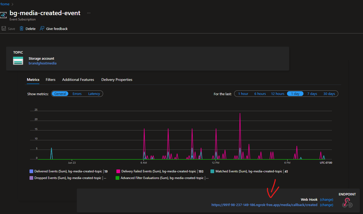
Task: Click the Storage account icon
Action: [x=18, y=61]
